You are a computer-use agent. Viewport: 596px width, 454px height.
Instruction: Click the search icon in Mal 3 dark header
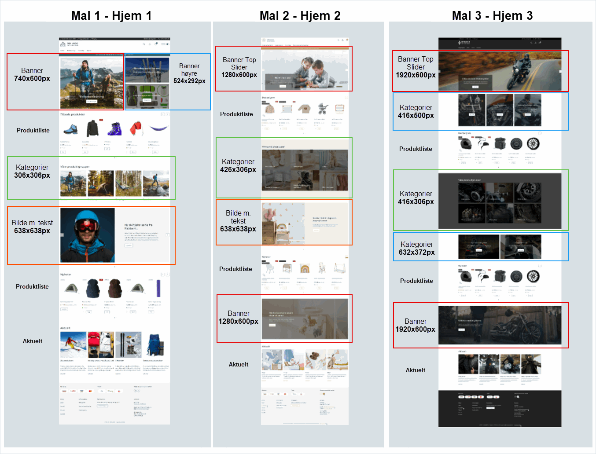click(x=531, y=43)
